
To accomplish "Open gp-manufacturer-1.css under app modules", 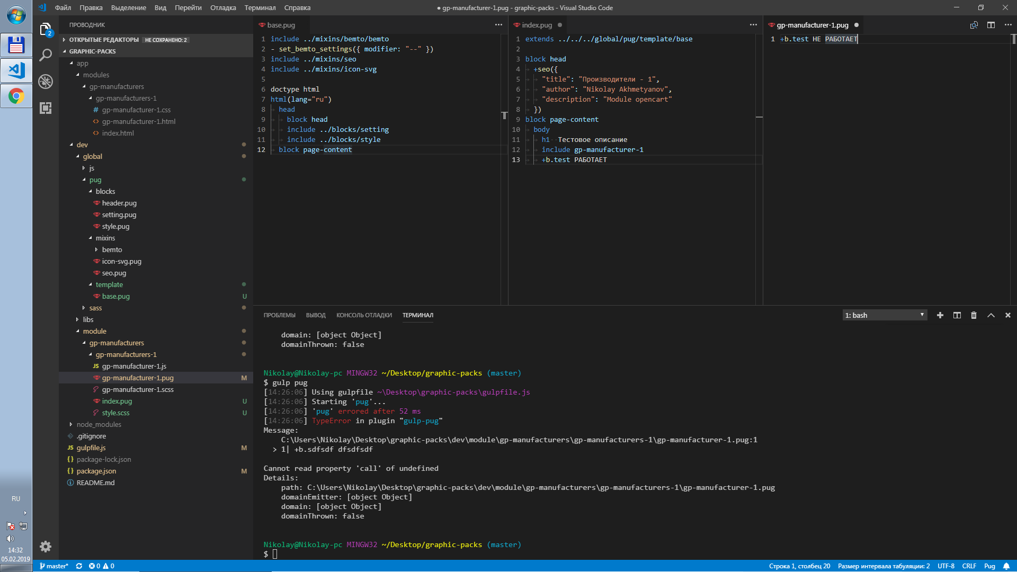I will tap(156, 110).
